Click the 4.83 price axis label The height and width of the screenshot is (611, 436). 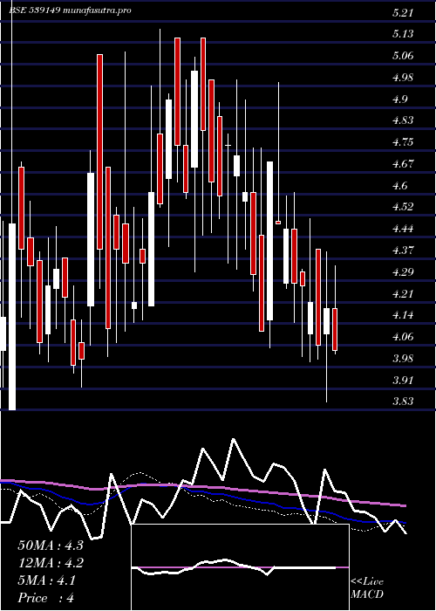pos(402,120)
